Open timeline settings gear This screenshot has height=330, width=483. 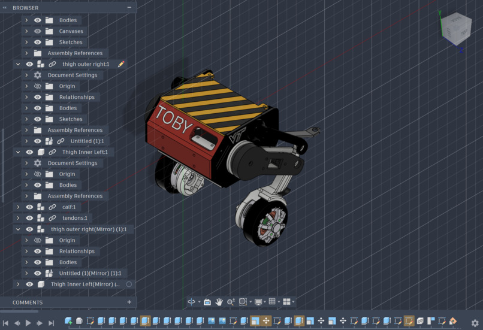click(x=475, y=323)
